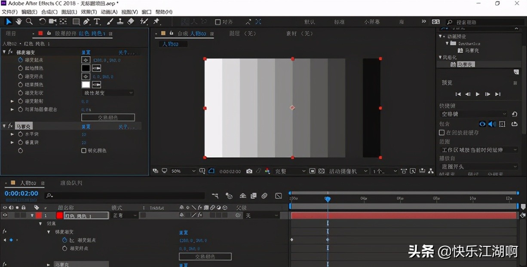Open the gradient shape dropdown
The image size is (527, 267).
[107, 93]
